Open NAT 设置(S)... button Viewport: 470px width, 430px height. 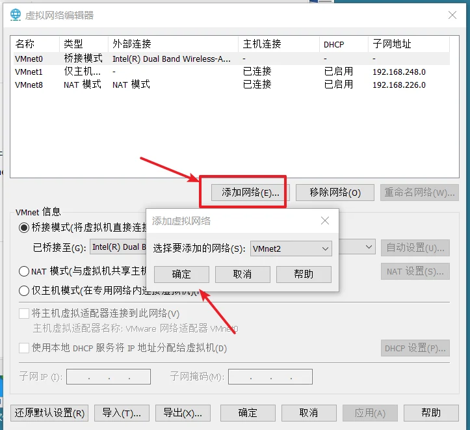[x=415, y=271]
